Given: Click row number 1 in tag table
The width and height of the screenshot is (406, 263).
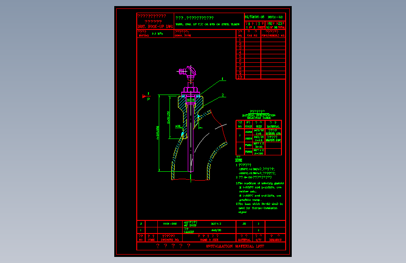Looking at the screenshot, I should (240, 40).
